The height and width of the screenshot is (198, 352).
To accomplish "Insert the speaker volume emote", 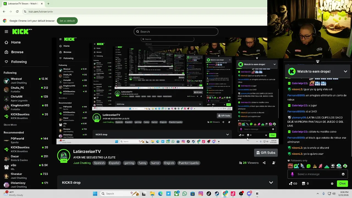I will [333, 166].
